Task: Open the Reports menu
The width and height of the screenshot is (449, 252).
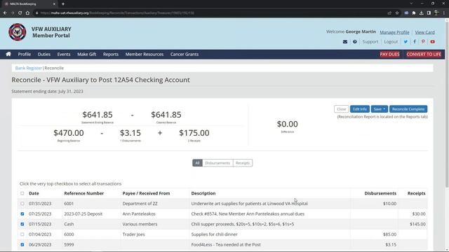Action: 111,54
